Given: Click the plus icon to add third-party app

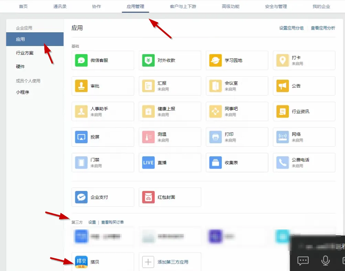Looking at the screenshot, I should (148, 262).
